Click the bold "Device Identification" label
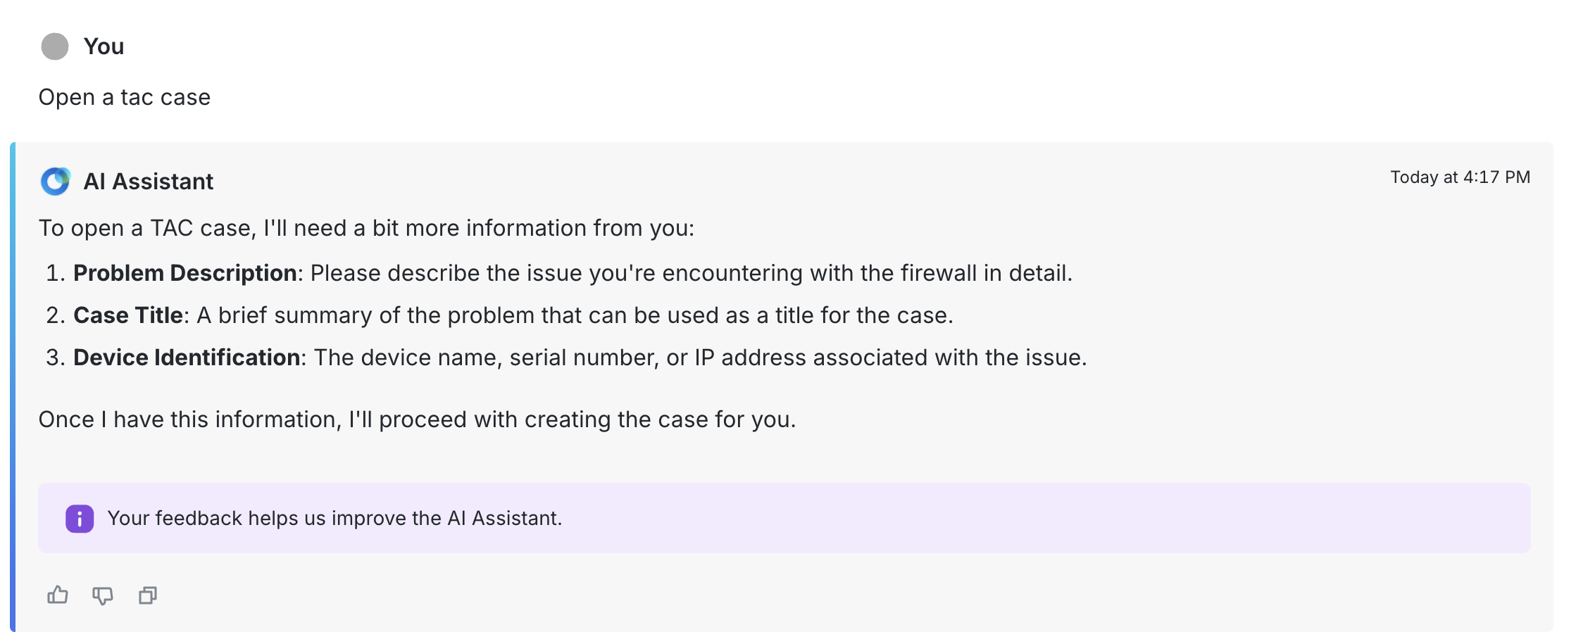The image size is (1576, 639). pyautogui.click(x=187, y=358)
